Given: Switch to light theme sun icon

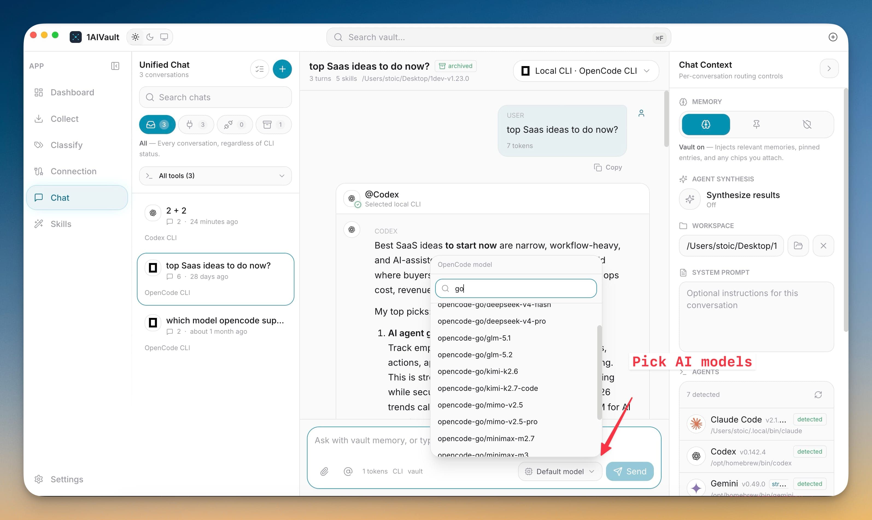Looking at the screenshot, I should [x=135, y=37].
